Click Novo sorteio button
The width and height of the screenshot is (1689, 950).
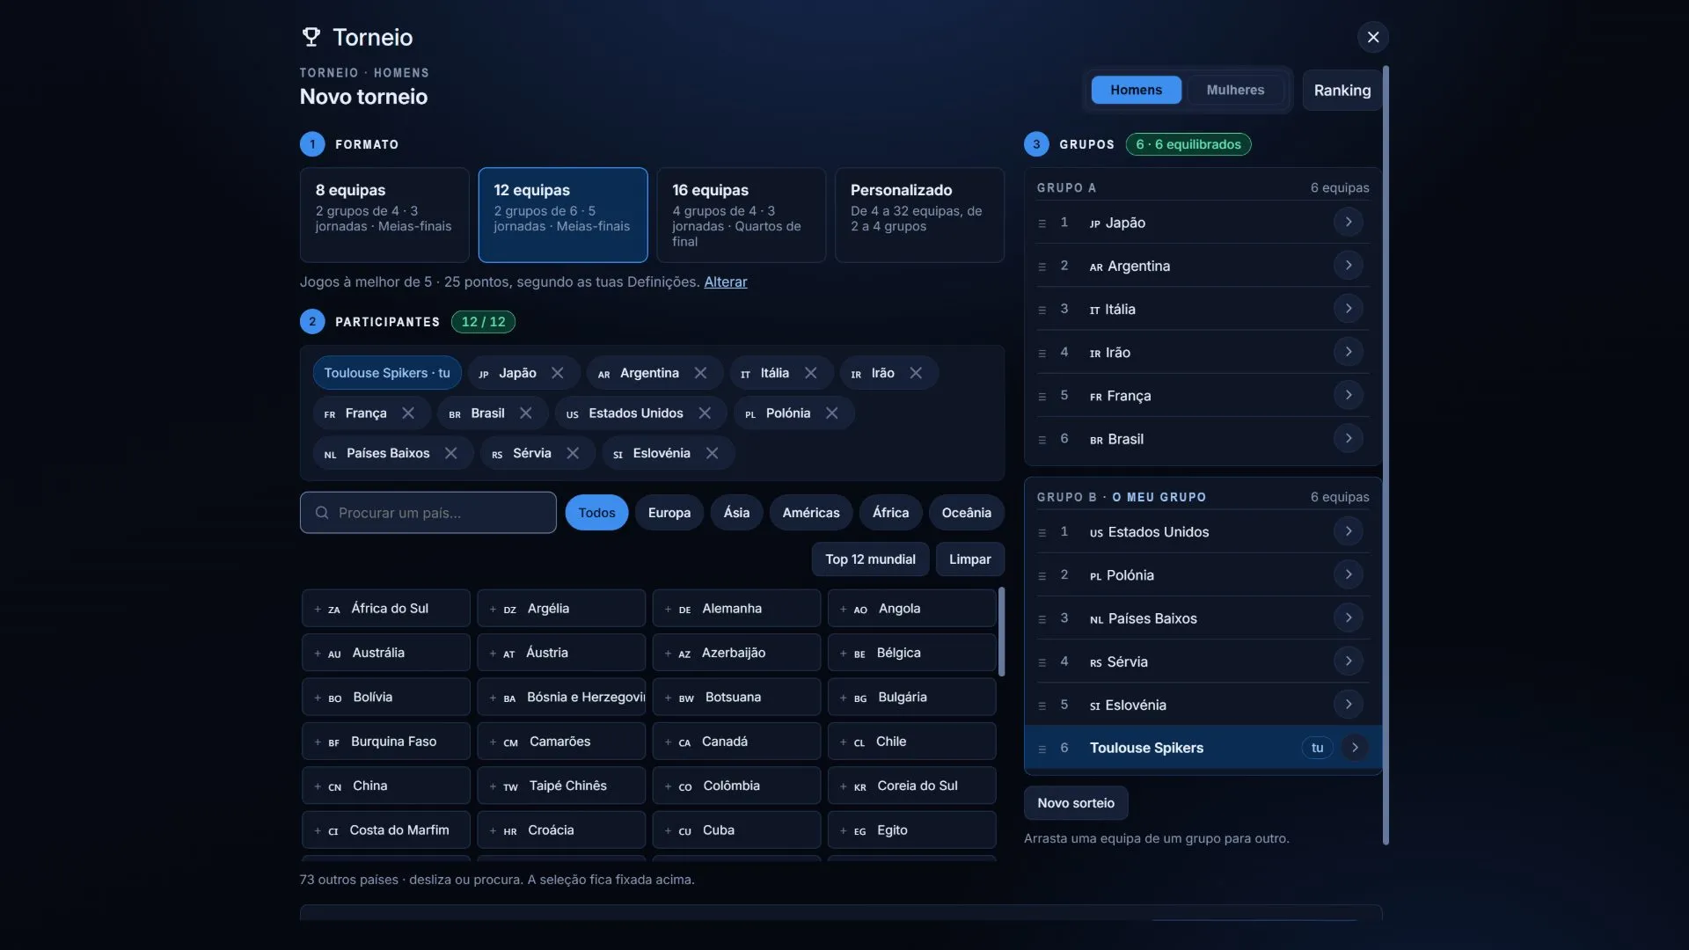(x=1075, y=803)
